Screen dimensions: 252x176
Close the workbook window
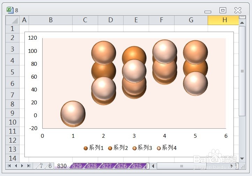tap(238, 10)
